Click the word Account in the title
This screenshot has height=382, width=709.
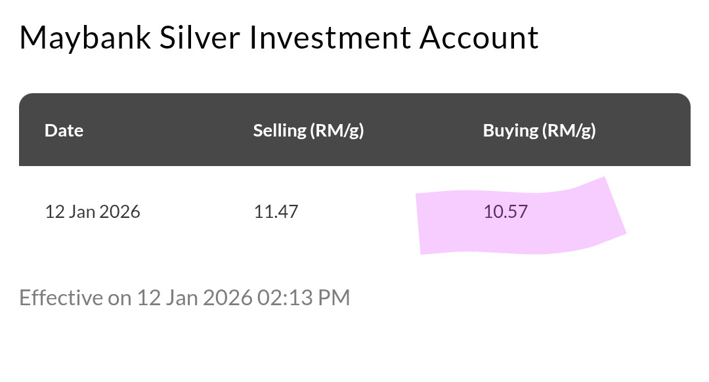(x=479, y=37)
